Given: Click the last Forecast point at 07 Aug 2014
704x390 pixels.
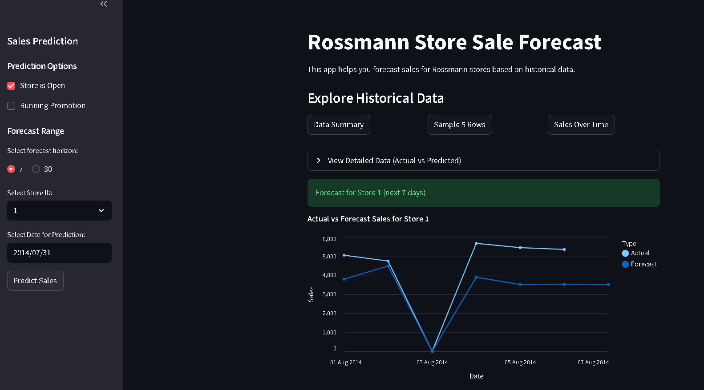Looking at the screenshot, I should (608, 285).
